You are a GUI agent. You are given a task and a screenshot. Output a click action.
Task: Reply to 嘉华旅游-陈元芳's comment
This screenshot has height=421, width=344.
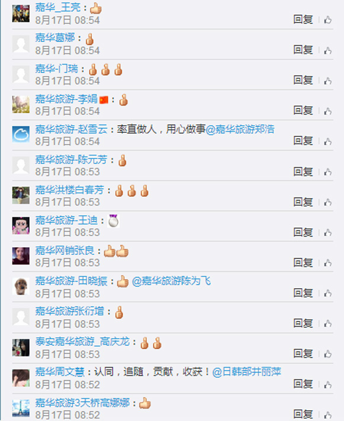tap(303, 171)
